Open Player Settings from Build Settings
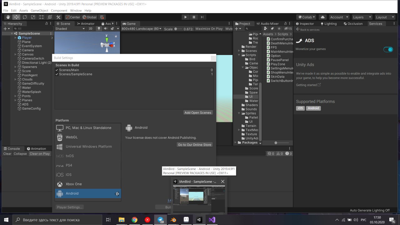The height and width of the screenshot is (225, 400). 70,207
